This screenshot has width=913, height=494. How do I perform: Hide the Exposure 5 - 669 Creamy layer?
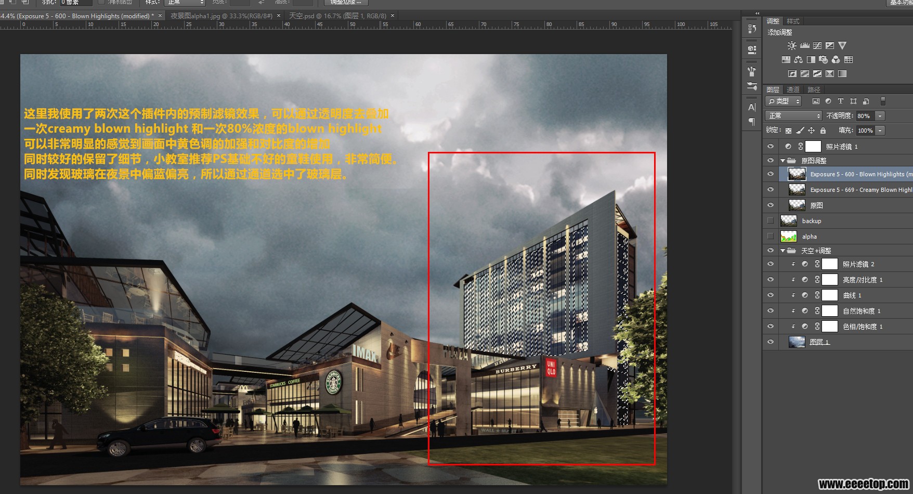[x=771, y=190]
